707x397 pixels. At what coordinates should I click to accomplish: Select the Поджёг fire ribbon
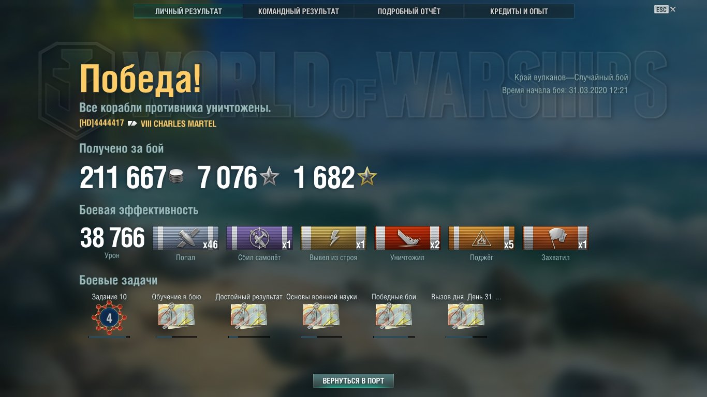[481, 238]
